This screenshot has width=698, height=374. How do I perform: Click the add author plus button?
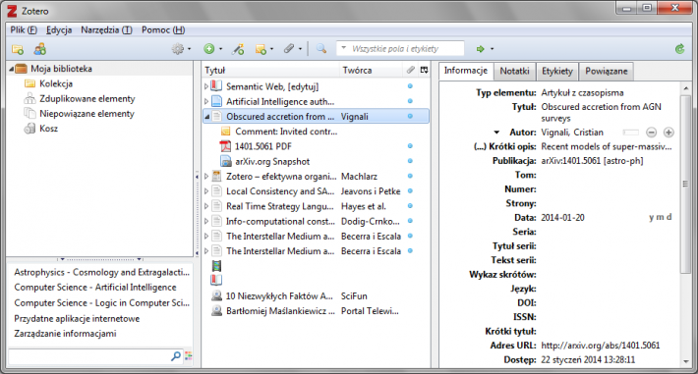click(x=669, y=133)
